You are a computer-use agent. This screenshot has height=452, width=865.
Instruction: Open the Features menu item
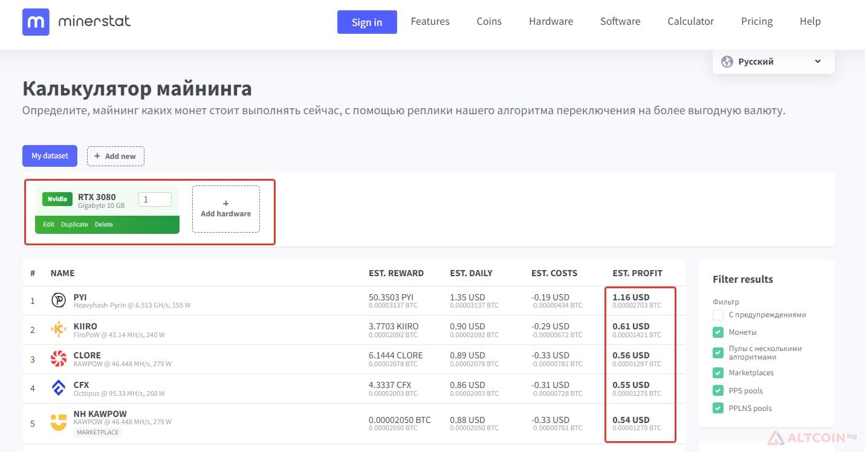point(430,22)
